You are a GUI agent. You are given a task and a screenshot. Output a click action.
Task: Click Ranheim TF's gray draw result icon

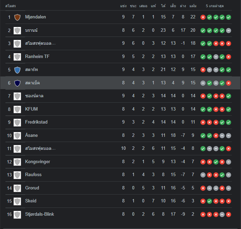pyautogui.click(x=216, y=57)
